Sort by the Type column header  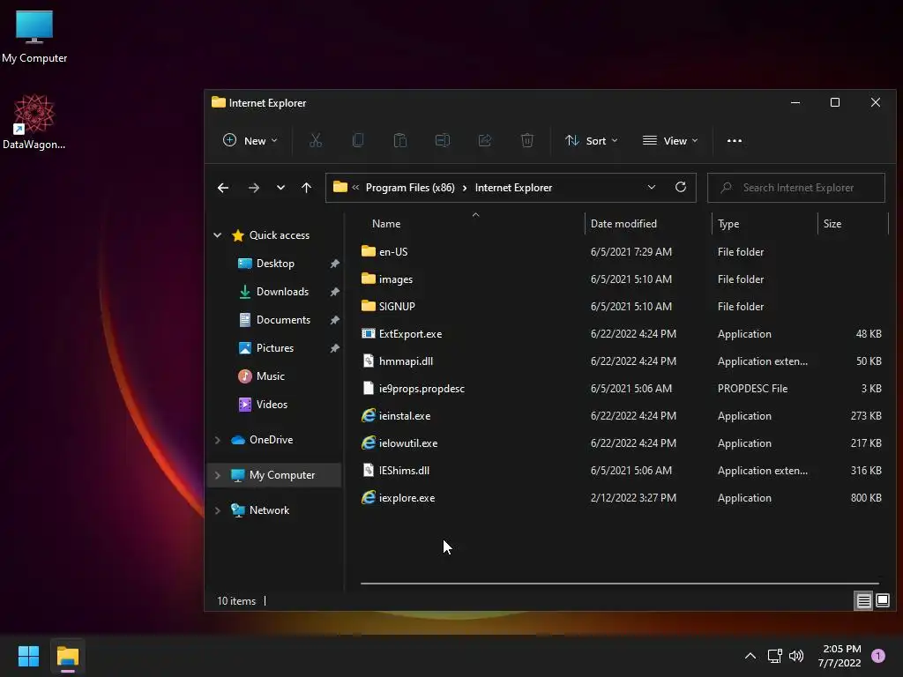click(728, 223)
